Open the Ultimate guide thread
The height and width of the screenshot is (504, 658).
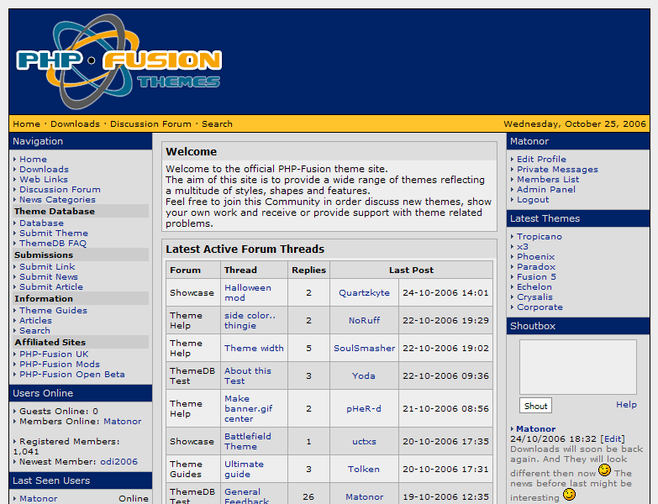click(244, 469)
